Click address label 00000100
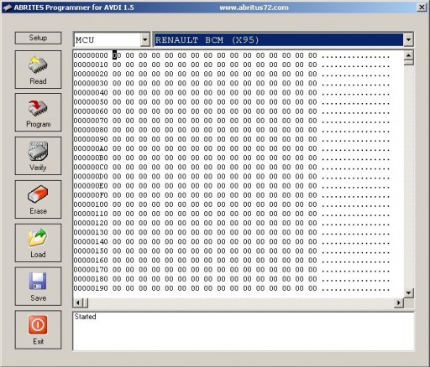Screen dimensions: 430x367 pyautogui.click(x=91, y=204)
